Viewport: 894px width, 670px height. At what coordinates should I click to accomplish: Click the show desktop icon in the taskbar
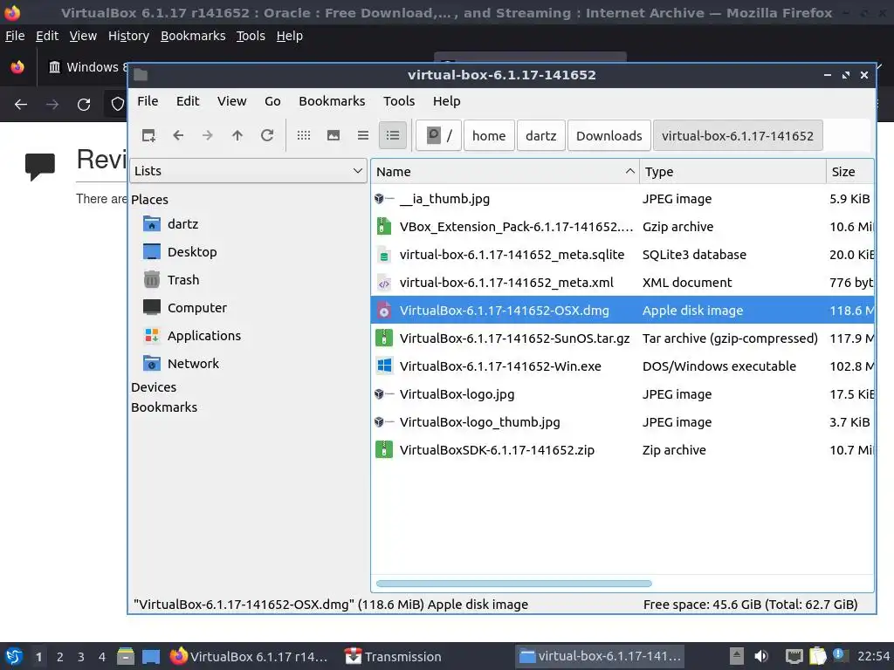pyautogui.click(x=151, y=656)
